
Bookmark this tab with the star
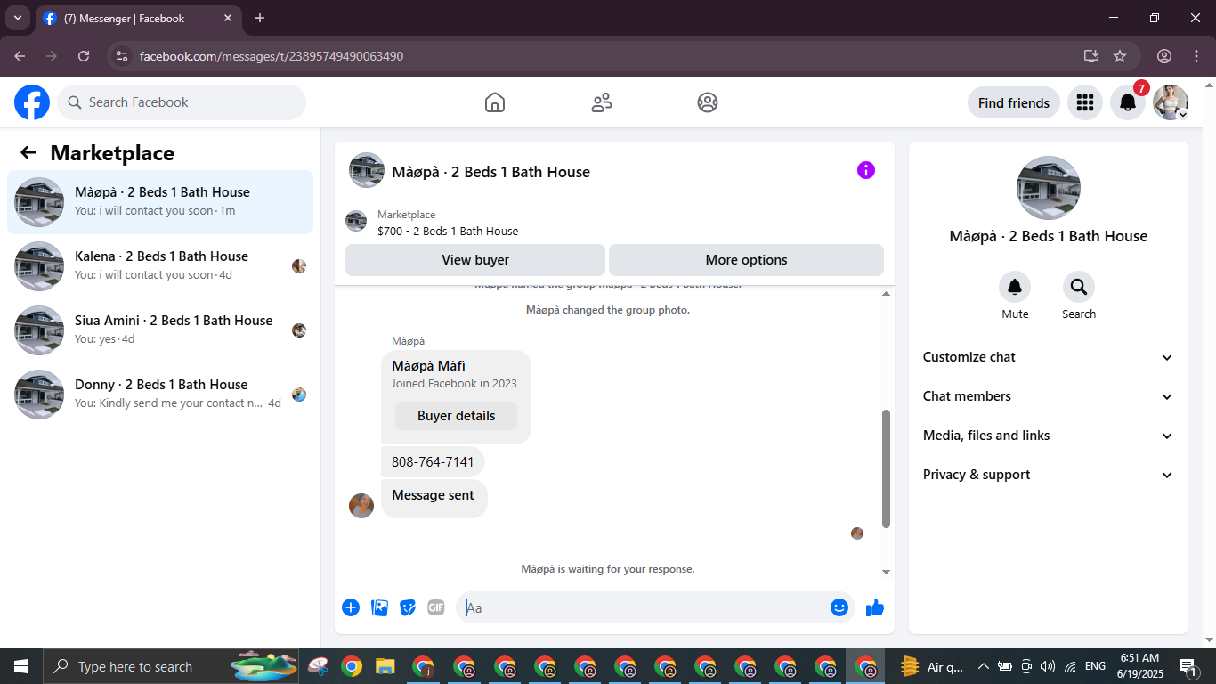(x=1120, y=56)
